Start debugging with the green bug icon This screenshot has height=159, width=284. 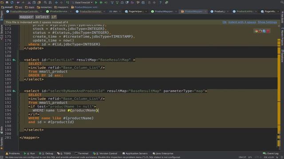(x=101, y=3)
